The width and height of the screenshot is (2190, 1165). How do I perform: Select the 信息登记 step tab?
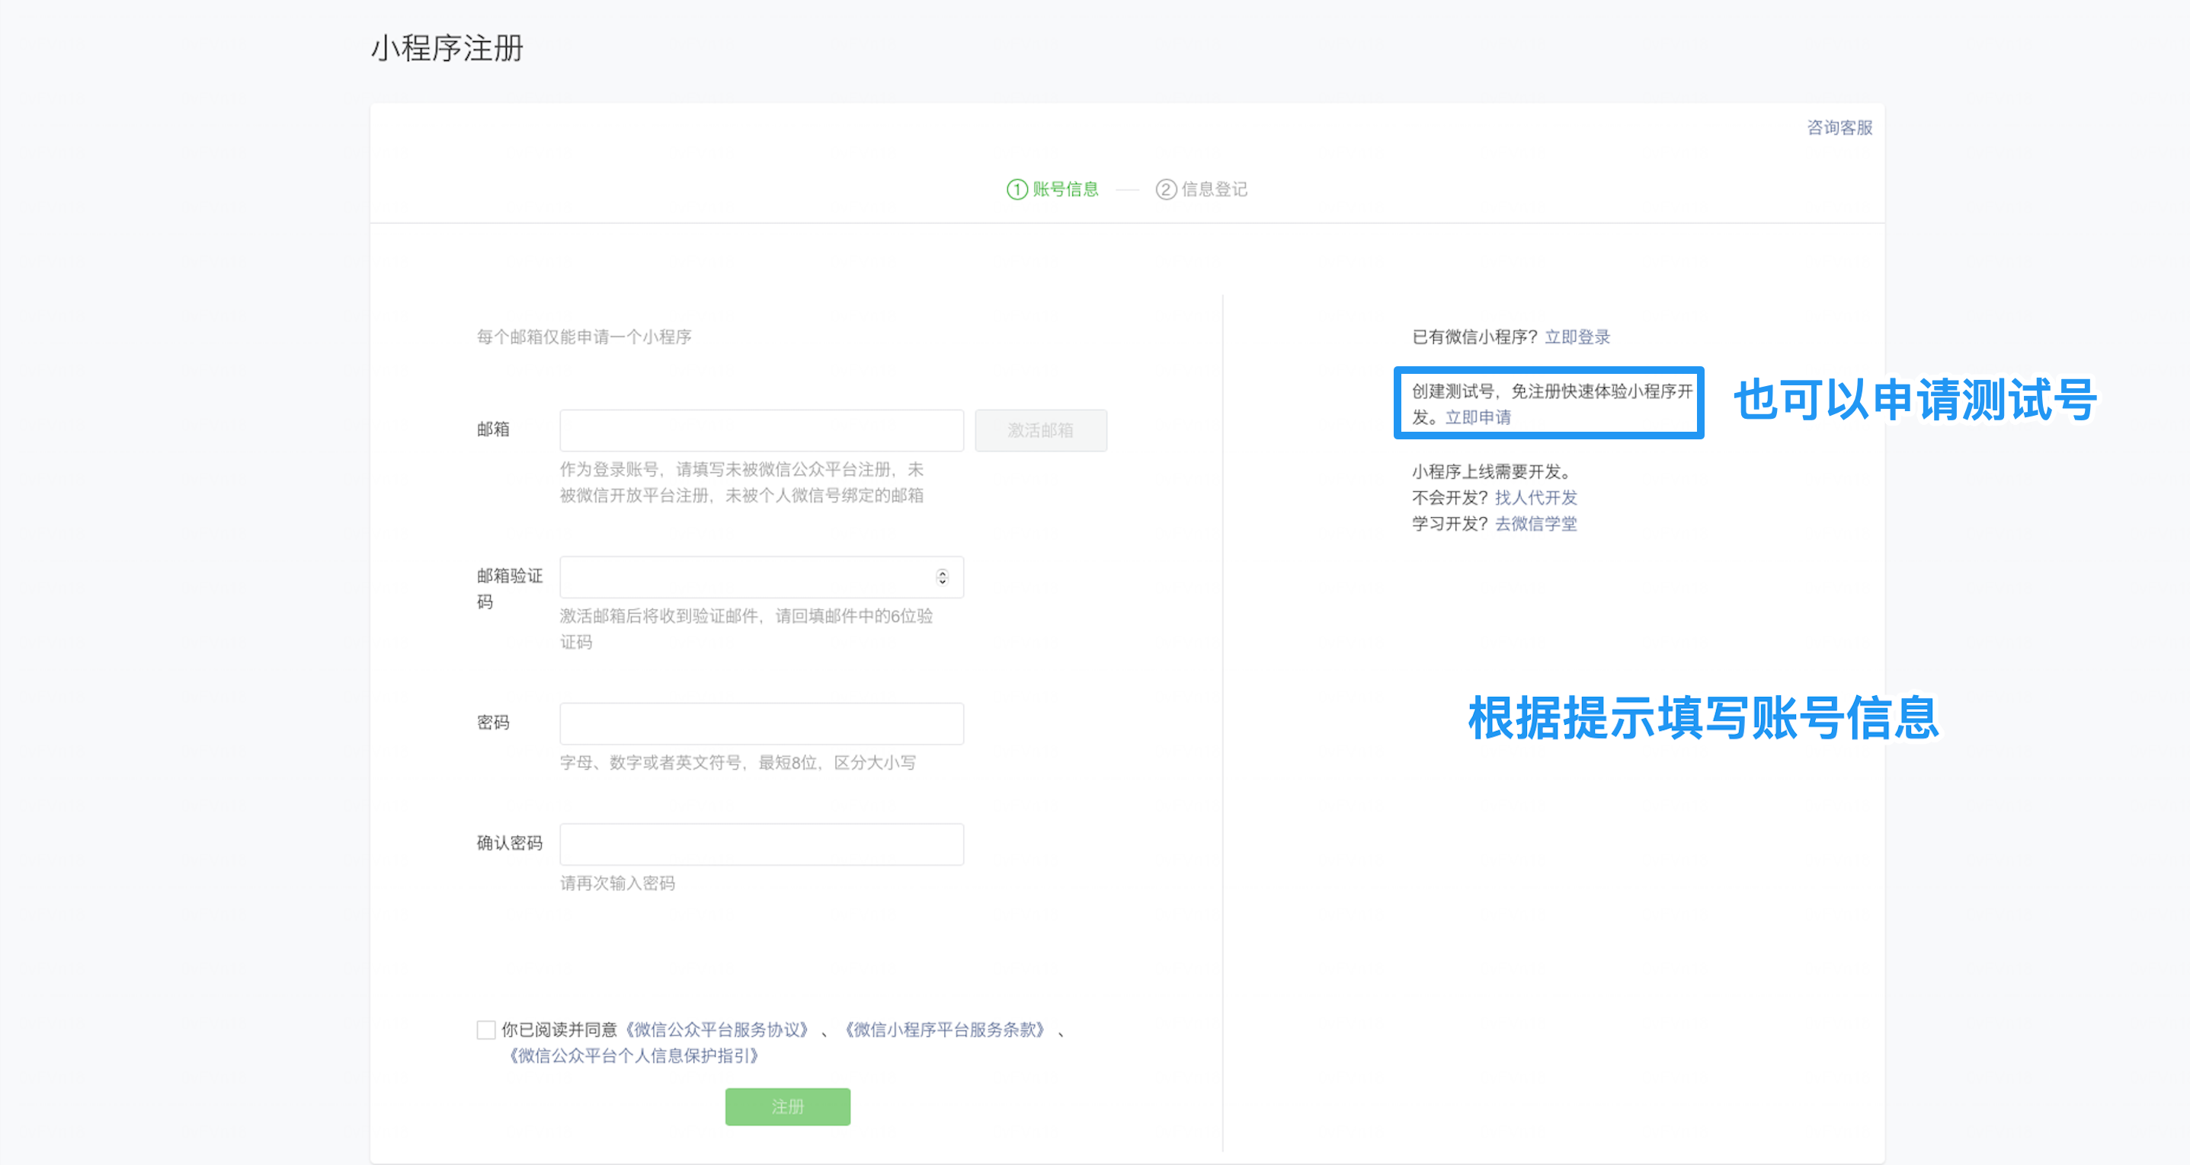click(x=1214, y=190)
